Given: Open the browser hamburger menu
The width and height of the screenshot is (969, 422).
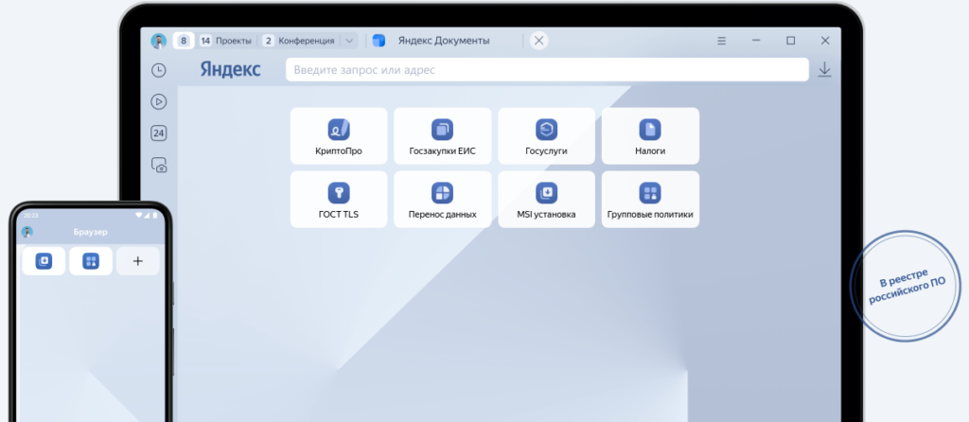Looking at the screenshot, I should [722, 41].
